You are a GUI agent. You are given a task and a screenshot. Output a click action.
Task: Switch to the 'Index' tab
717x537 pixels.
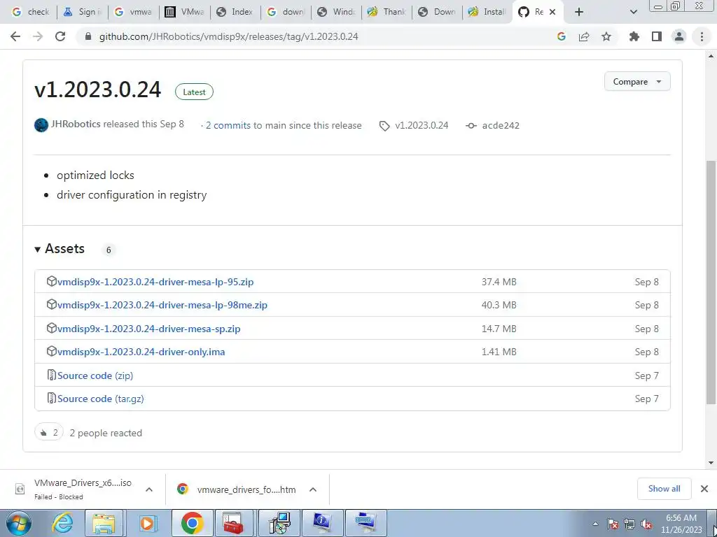pyautogui.click(x=235, y=12)
